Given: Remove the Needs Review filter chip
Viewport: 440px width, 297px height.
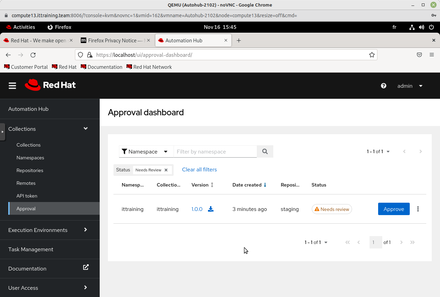Looking at the screenshot, I should click(166, 170).
